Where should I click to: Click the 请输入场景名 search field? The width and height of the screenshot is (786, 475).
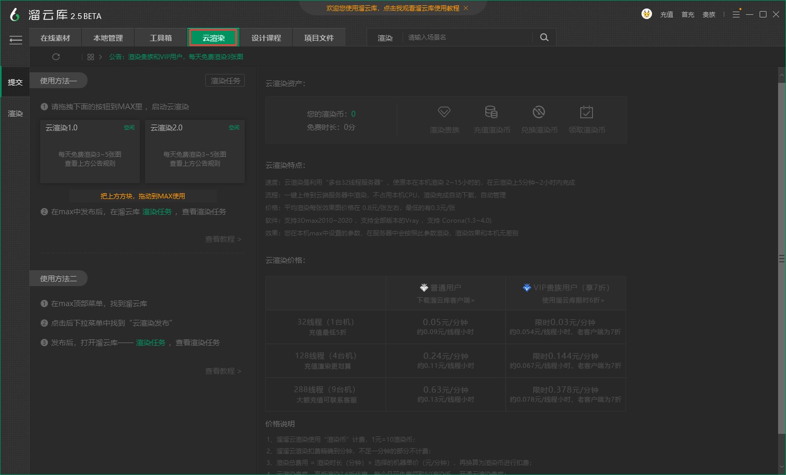tap(467, 37)
